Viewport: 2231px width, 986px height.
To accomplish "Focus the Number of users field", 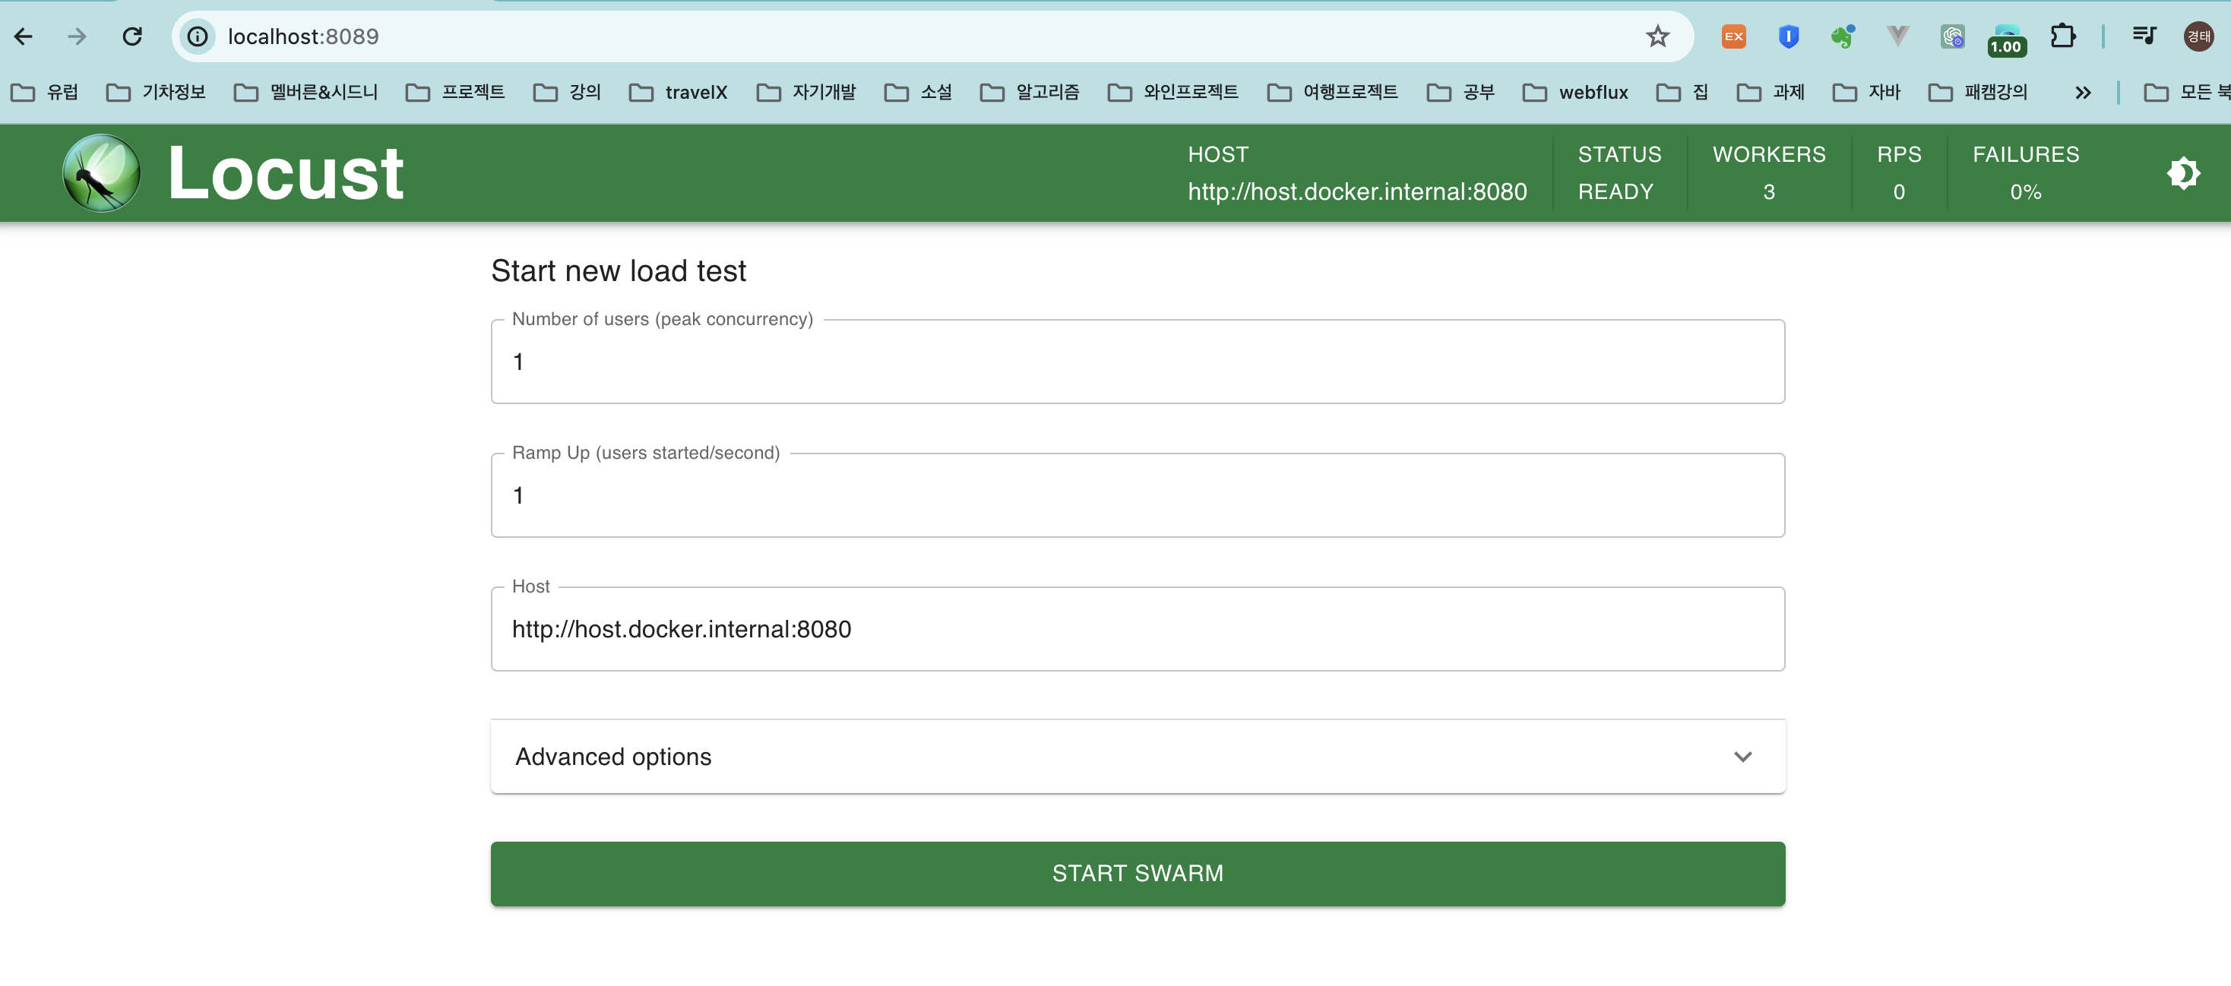I will 1137,362.
